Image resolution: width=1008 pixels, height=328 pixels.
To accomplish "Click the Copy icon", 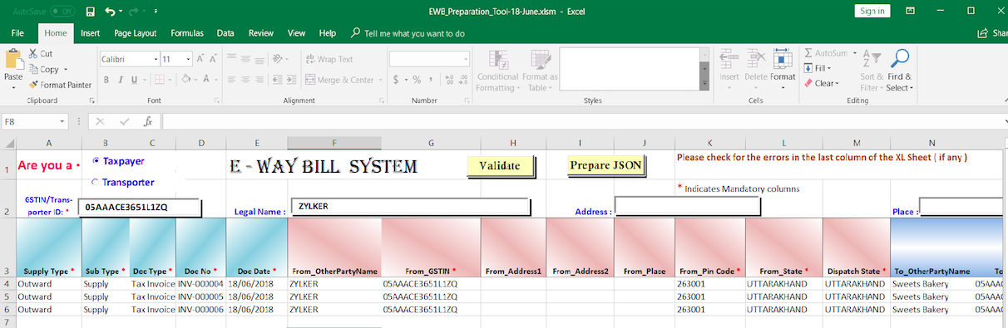I will (x=33, y=70).
